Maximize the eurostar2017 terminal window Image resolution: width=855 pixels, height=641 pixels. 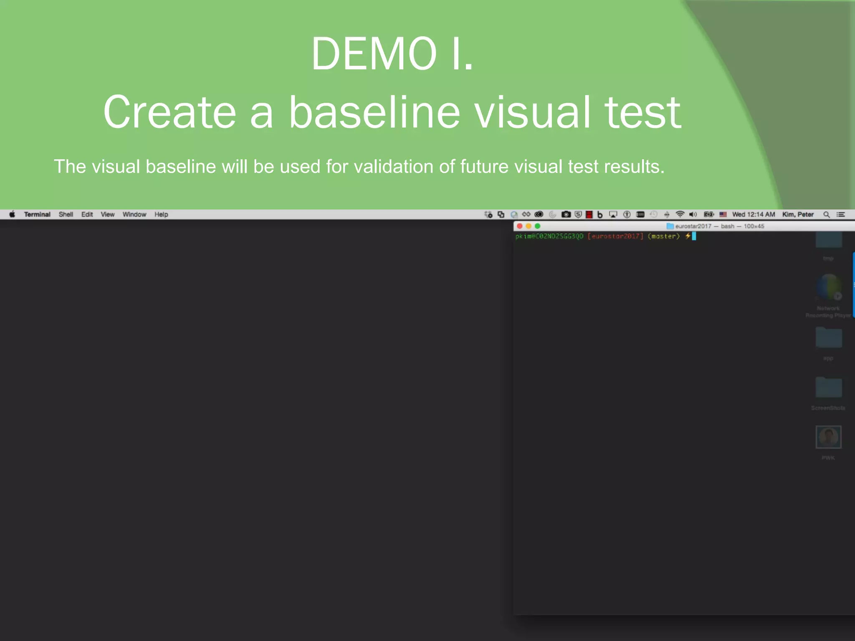pos(538,226)
